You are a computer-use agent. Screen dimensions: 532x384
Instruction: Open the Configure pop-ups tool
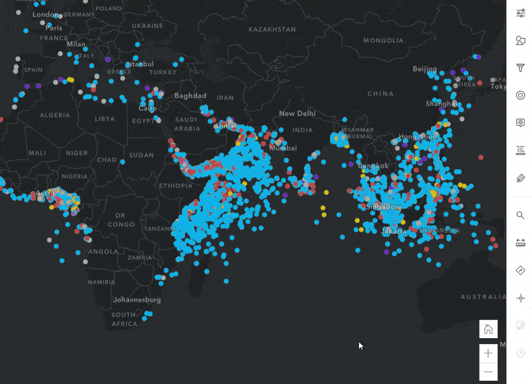521,122
